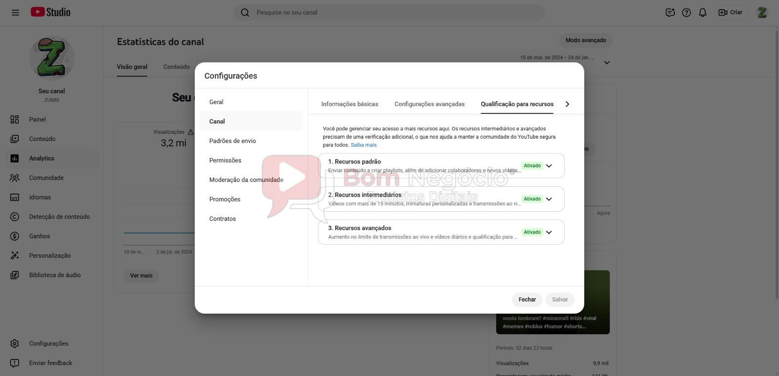This screenshot has height=376, width=779.
Task: Open the Analytics sidebar icon
Action: [x=15, y=159]
